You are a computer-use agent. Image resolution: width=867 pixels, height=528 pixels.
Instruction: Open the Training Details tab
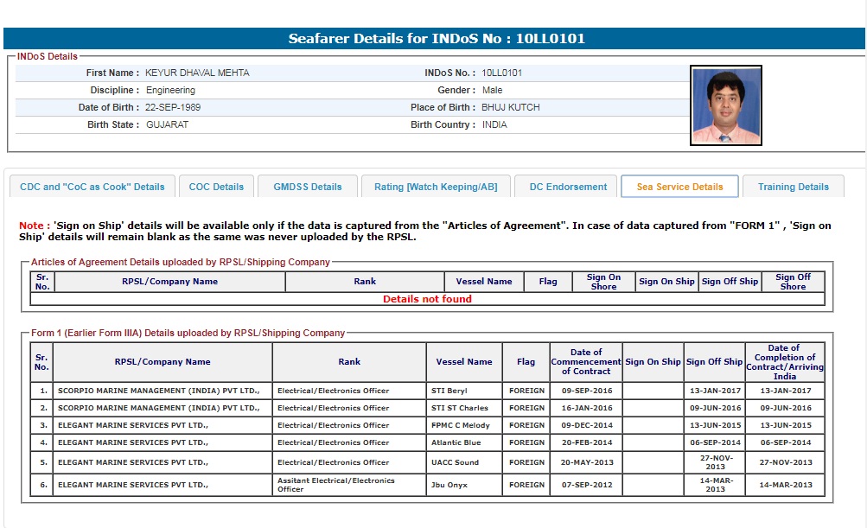pyautogui.click(x=793, y=187)
